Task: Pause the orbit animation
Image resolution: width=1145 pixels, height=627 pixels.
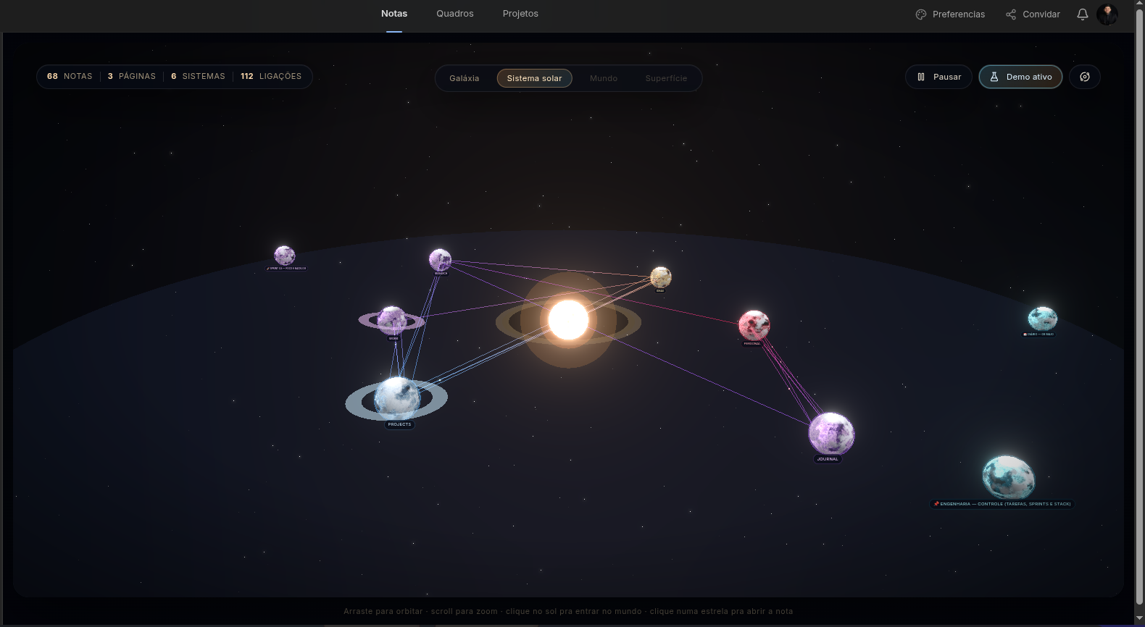Action: (938, 77)
